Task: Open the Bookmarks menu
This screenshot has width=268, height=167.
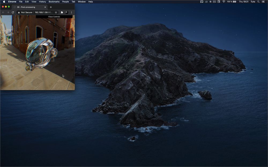Action: tap(54, 2)
